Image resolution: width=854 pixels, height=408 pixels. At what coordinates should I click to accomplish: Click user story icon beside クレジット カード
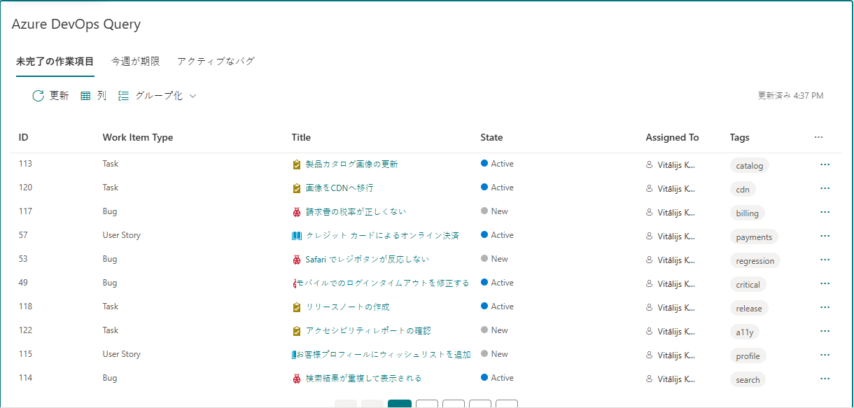(297, 236)
